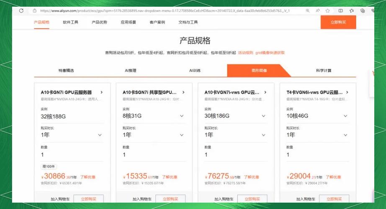386x209 pixels.
Task: Click the A10卡GN7i GPU云服务器 title
Action: click(x=66, y=92)
